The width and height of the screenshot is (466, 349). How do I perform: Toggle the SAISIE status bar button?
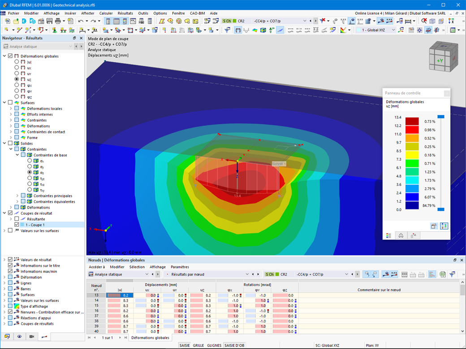[185, 345]
